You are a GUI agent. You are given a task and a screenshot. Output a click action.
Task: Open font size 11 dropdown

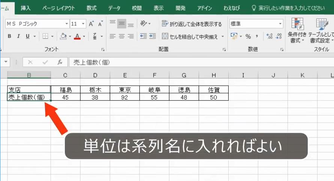pos(83,24)
